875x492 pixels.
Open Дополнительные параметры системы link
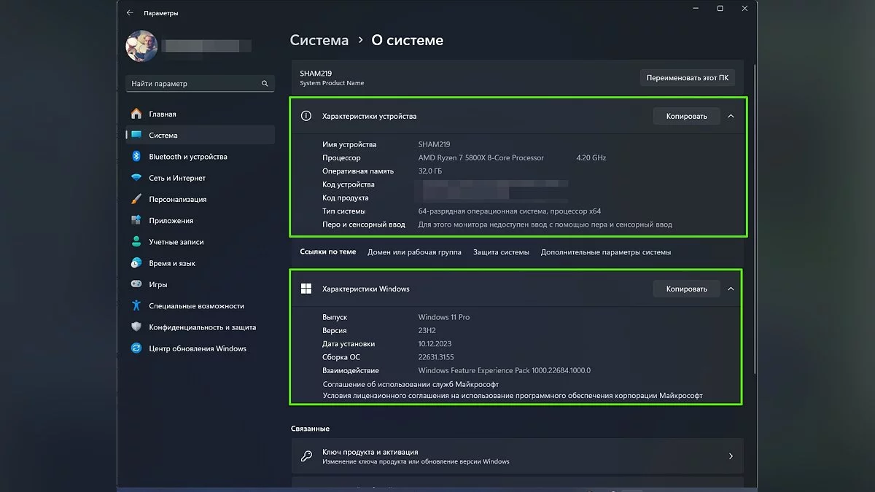coord(605,252)
